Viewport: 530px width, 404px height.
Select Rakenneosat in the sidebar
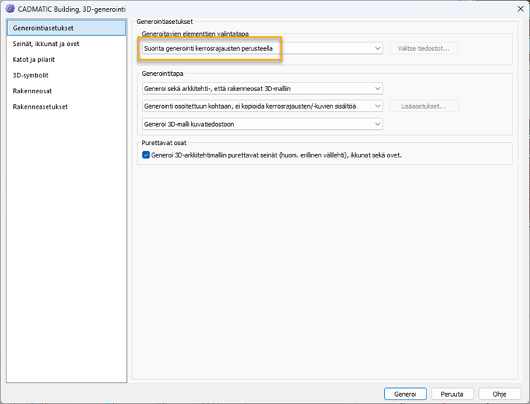(x=31, y=91)
